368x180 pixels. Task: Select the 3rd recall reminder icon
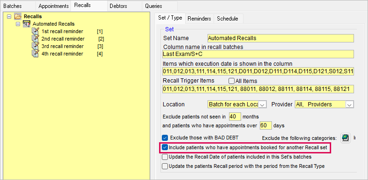pyautogui.click(x=35, y=46)
